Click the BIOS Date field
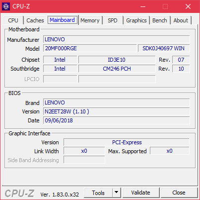Screen dimensions: 200x200 pos(117,120)
